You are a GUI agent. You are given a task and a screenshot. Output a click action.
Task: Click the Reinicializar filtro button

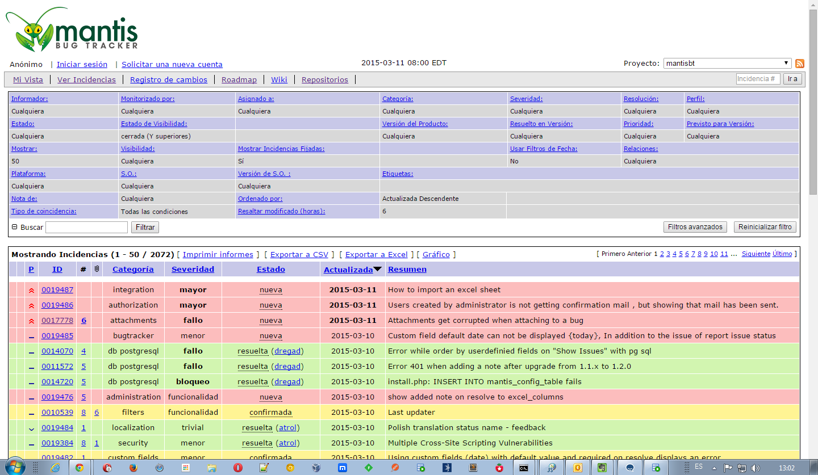765,227
